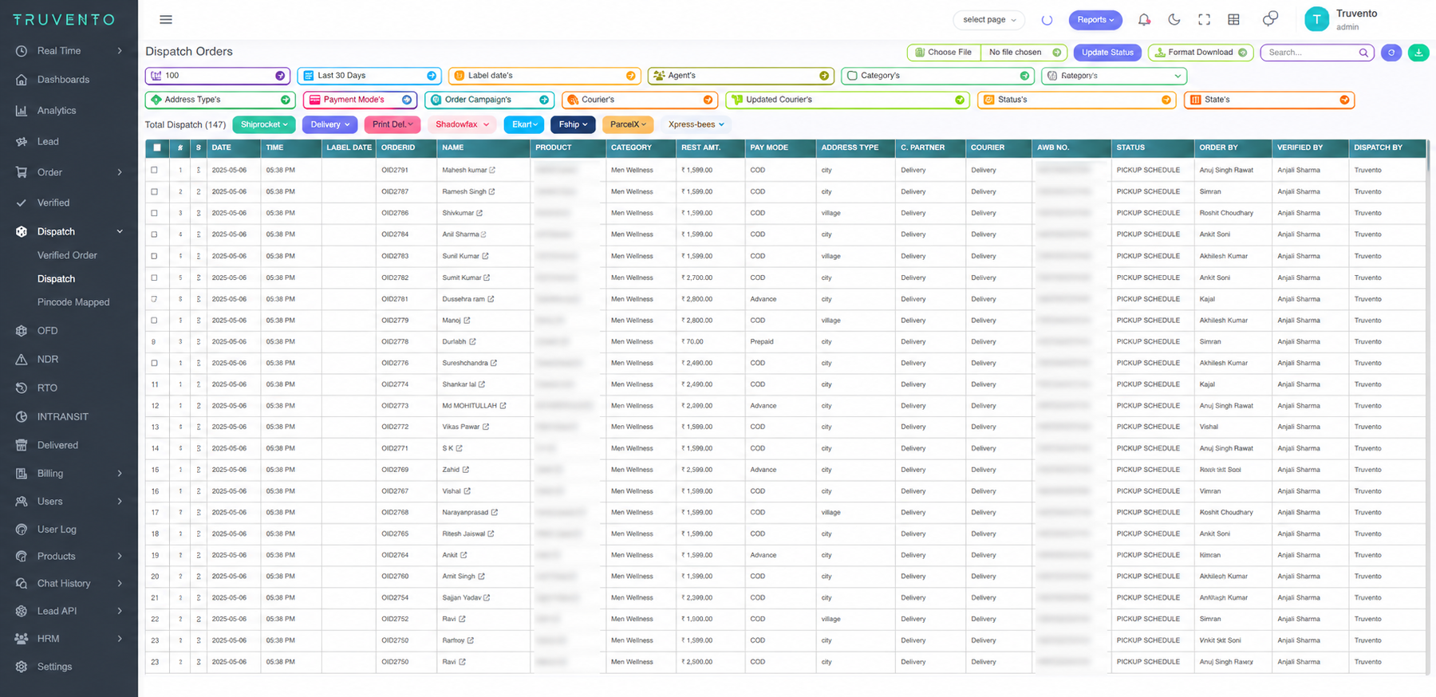
Task: Expand the Shiprocket courier dropdown
Action: pyautogui.click(x=264, y=124)
